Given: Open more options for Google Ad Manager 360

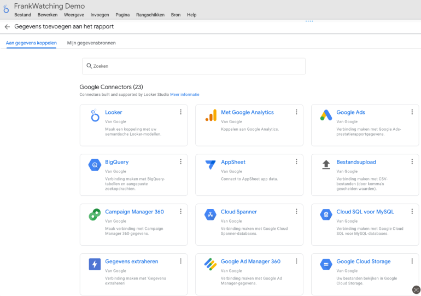Looking at the screenshot, I should pos(296,261).
